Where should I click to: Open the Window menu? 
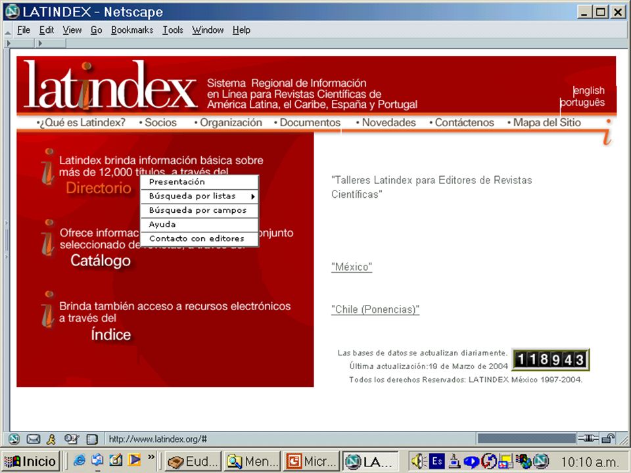pyautogui.click(x=208, y=30)
